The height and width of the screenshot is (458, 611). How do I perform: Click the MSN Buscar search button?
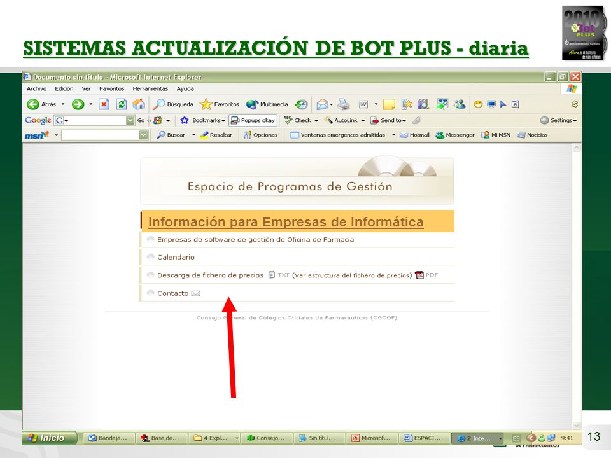[x=171, y=135]
